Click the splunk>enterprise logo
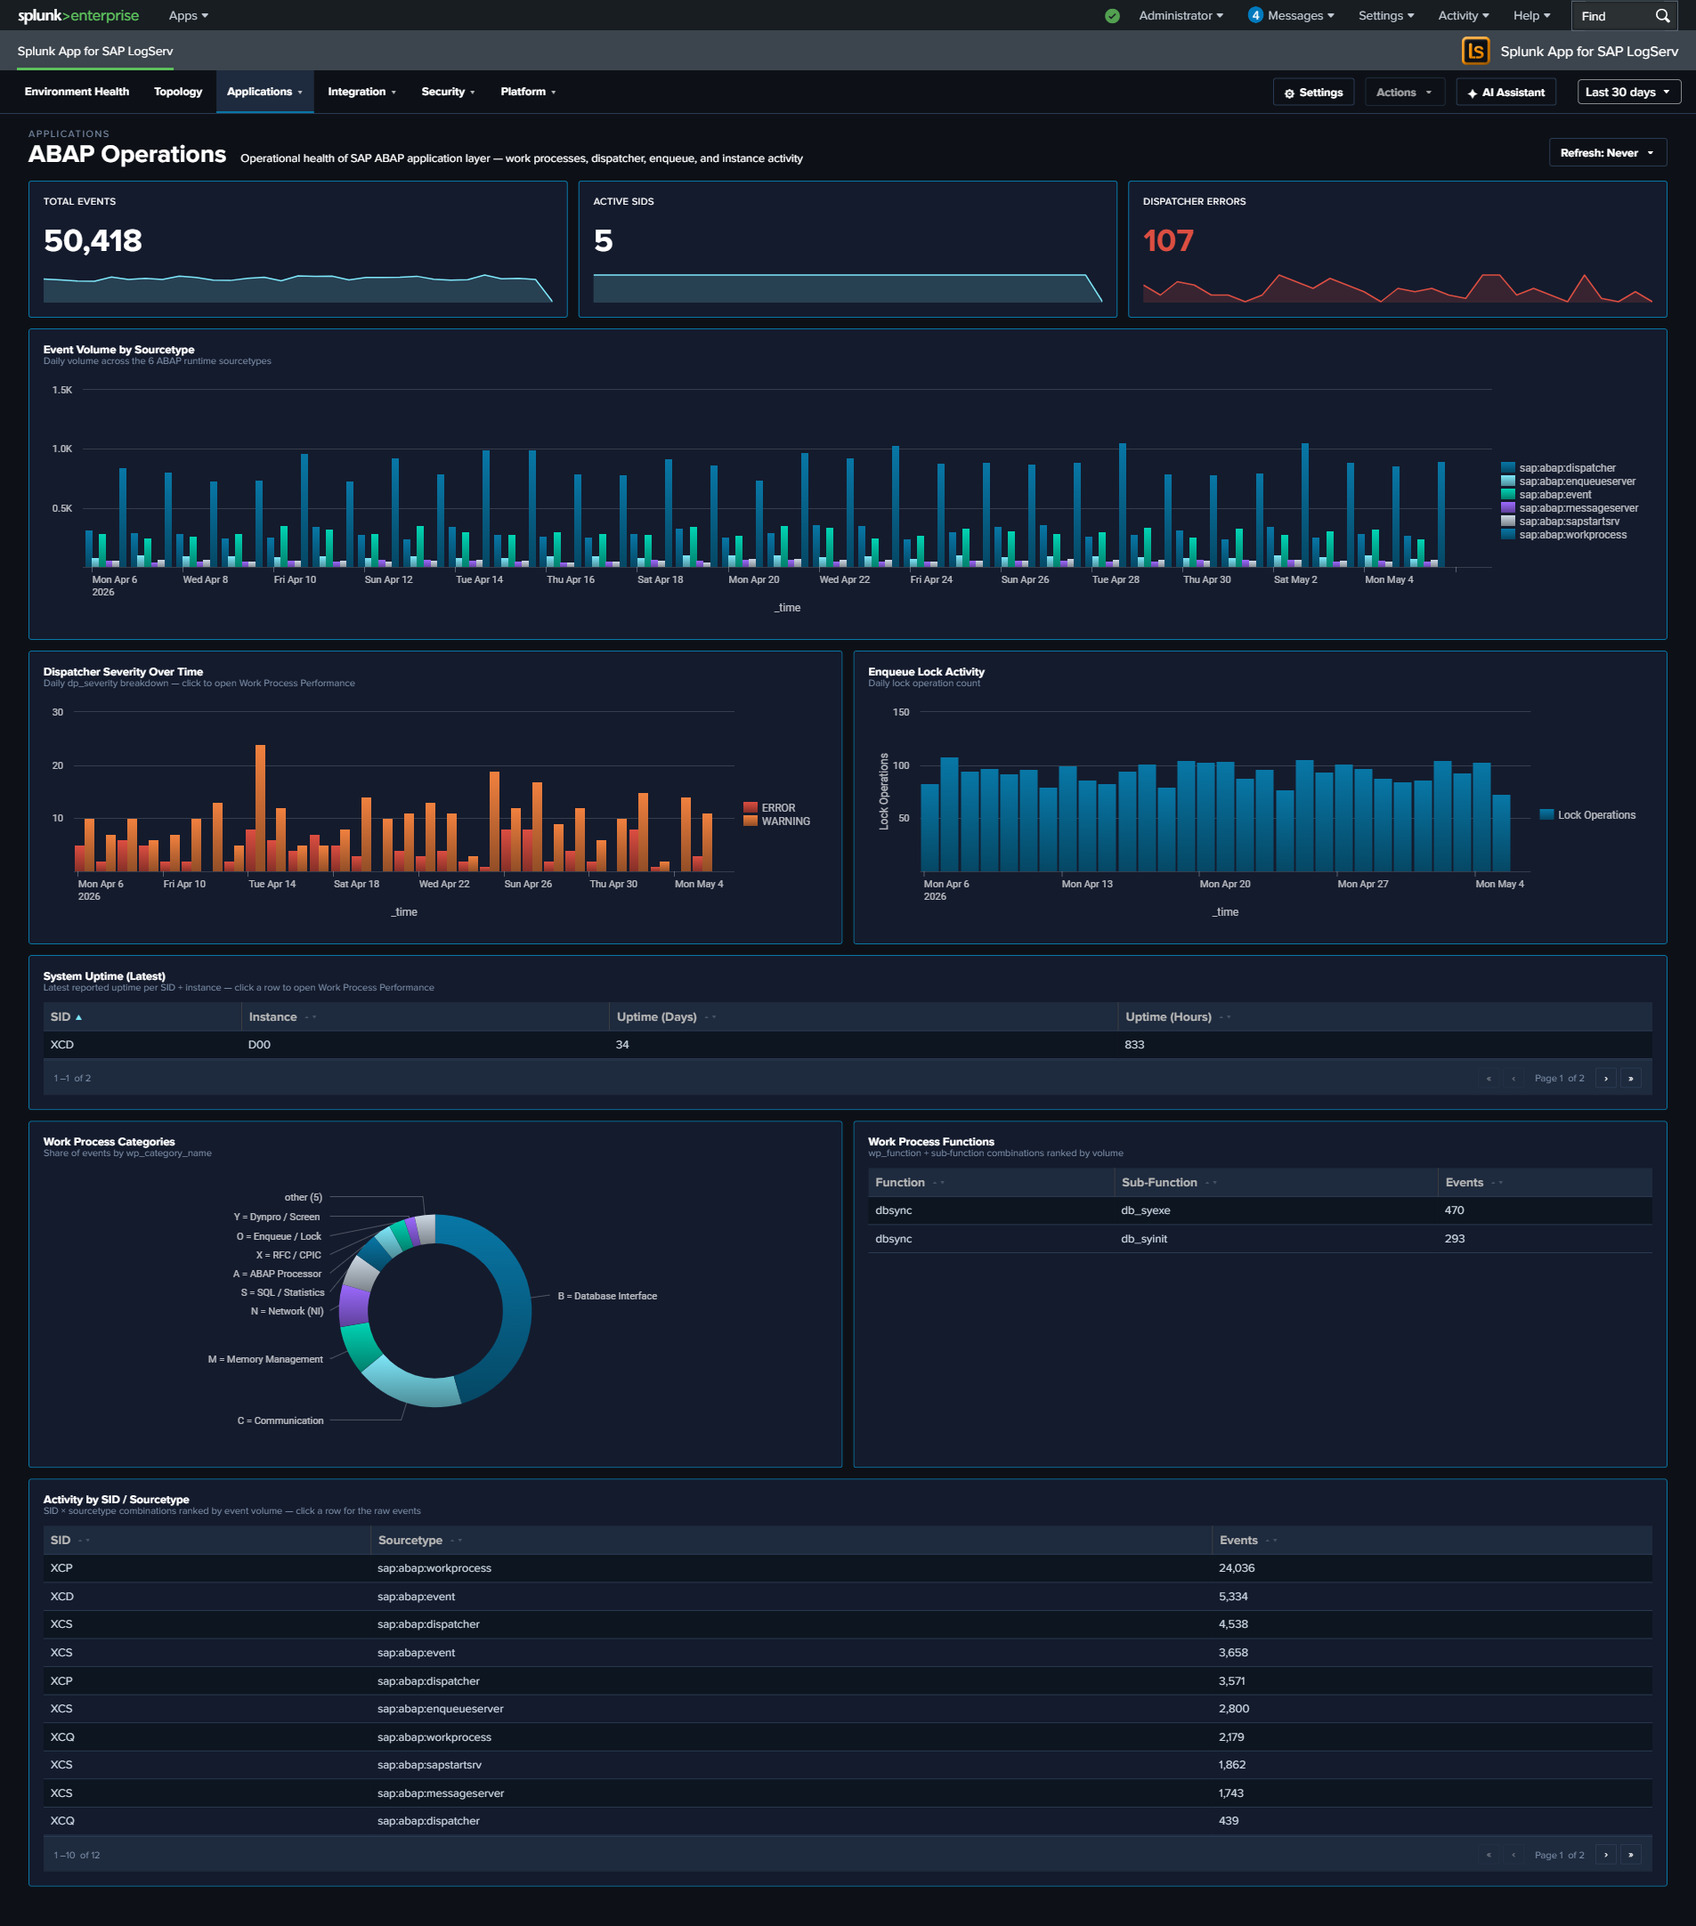The image size is (1696, 1926). [x=78, y=15]
